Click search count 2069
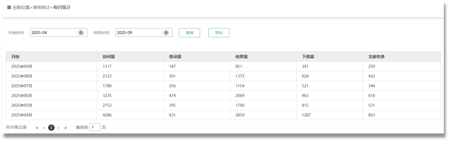Image resolution: width=449 pixels, height=141 pixels. pyautogui.click(x=240, y=96)
